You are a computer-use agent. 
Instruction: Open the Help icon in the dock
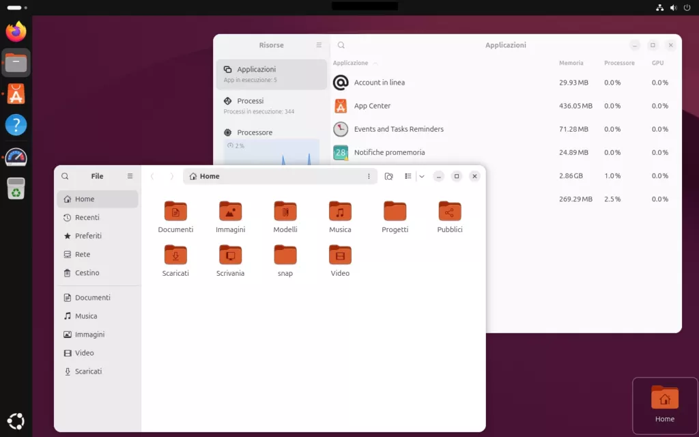click(16, 125)
